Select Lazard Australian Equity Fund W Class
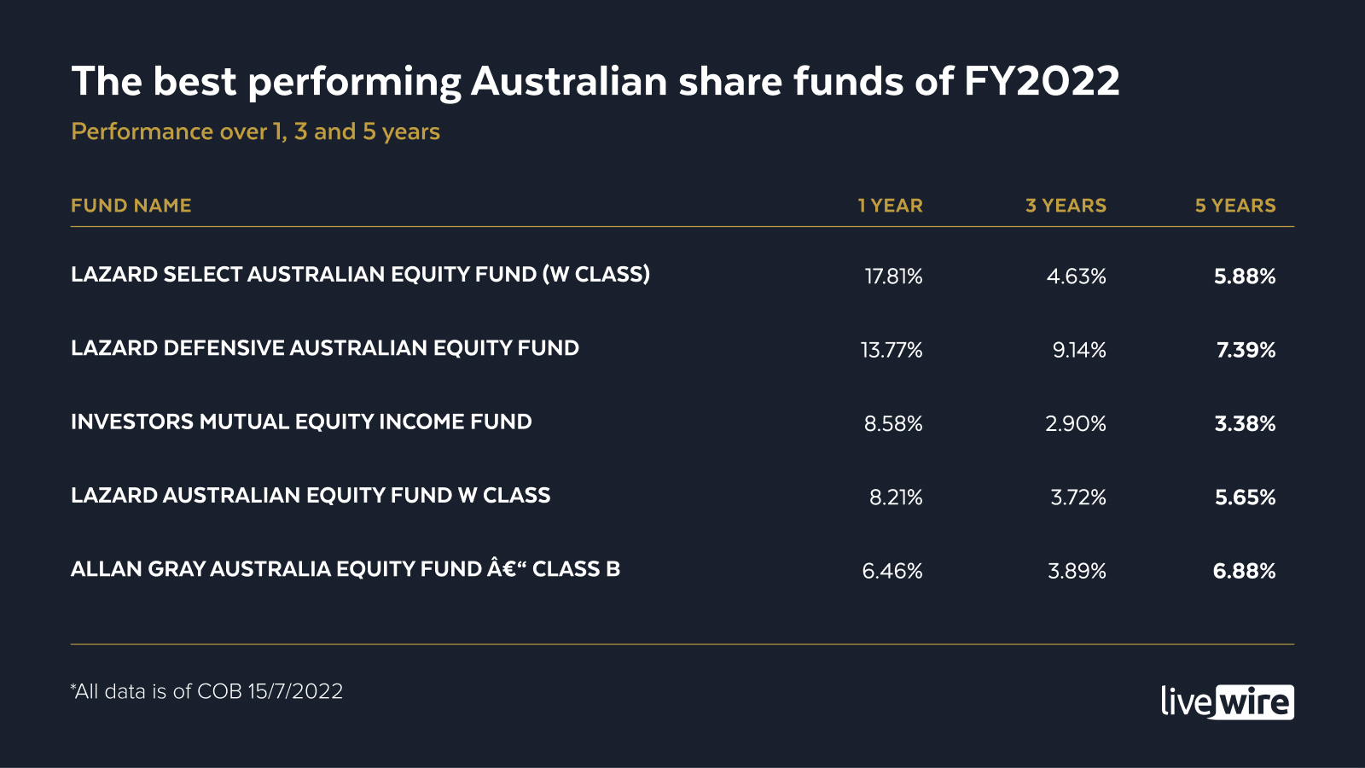 coord(311,496)
